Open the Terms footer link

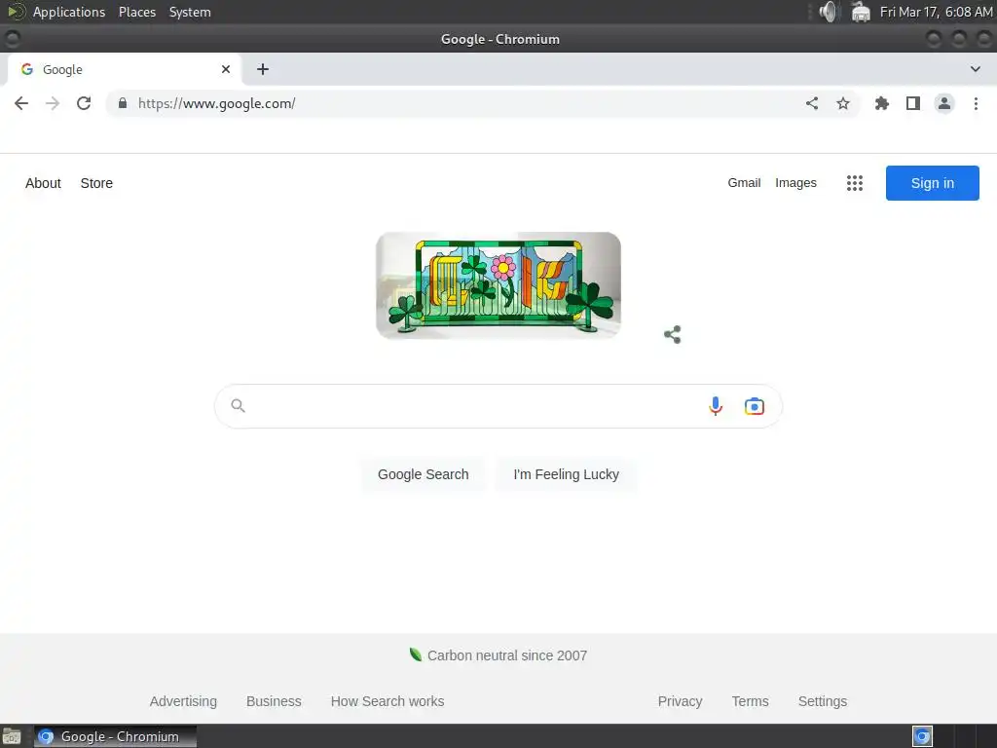pos(750,701)
